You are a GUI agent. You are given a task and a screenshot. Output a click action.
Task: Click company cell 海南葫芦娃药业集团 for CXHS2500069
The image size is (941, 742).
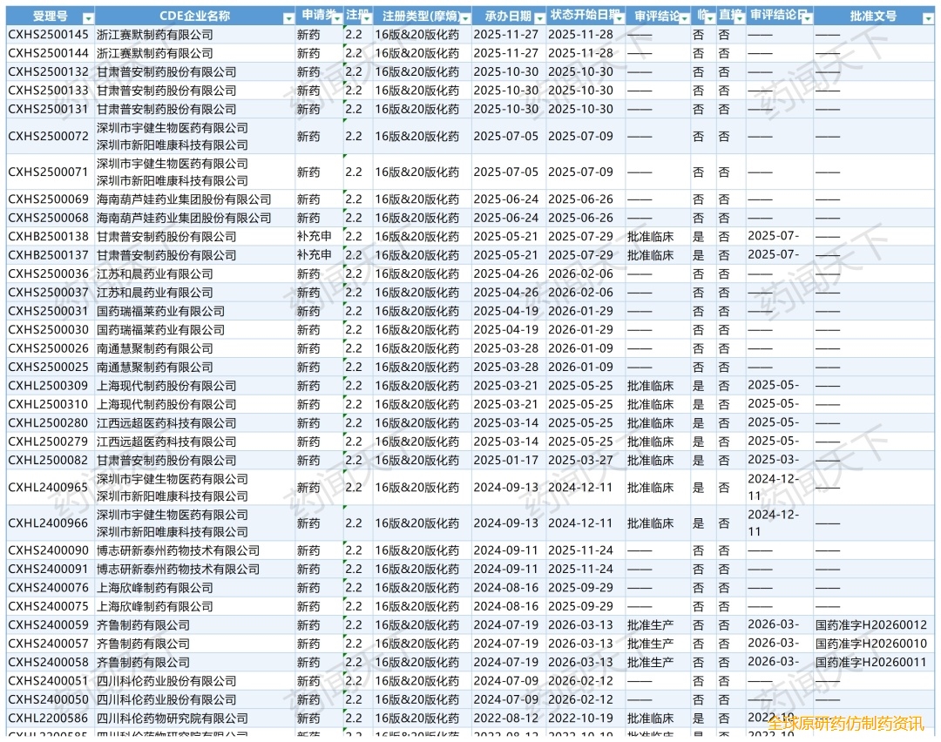coord(184,199)
